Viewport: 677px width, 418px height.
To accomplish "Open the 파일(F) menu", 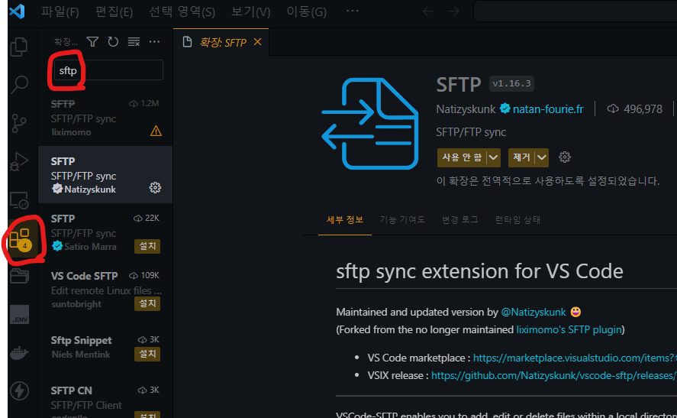I will 60,11.
